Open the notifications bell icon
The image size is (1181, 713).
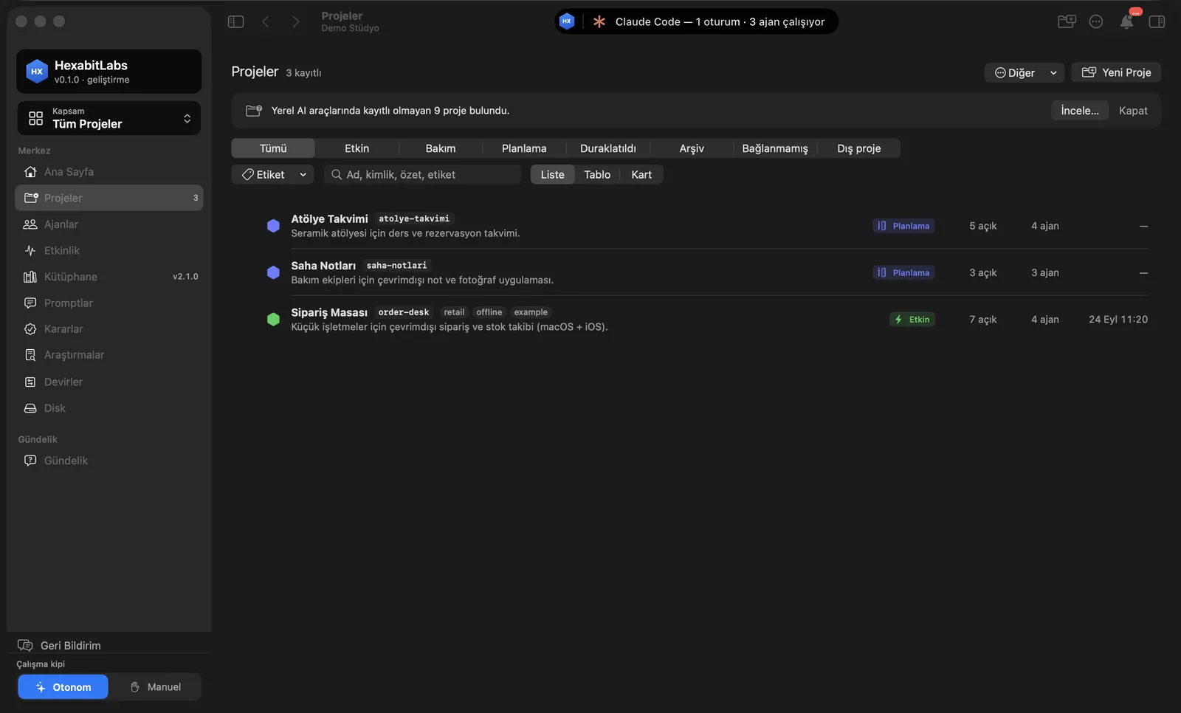click(1126, 21)
